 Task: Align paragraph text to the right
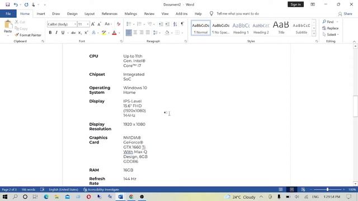tap(142, 33)
